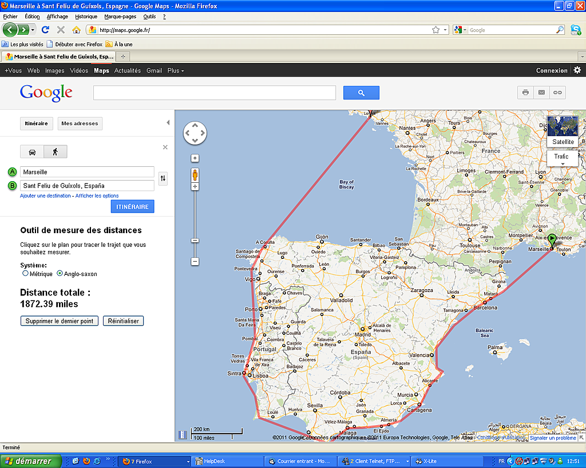Zoom in with the map plus button
Viewport: 586px width, 468px height.
pyautogui.click(x=195, y=187)
